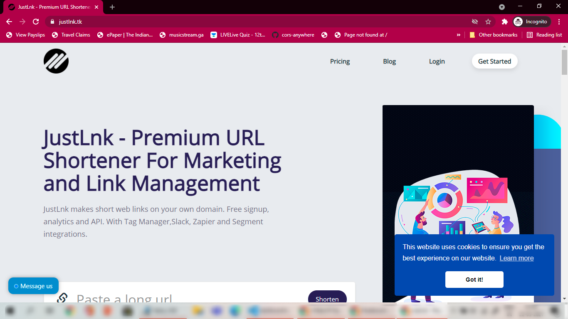The width and height of the screenshot is (568, 319).
Task: Click the analytics illustration image
Action: pos(458,204)
